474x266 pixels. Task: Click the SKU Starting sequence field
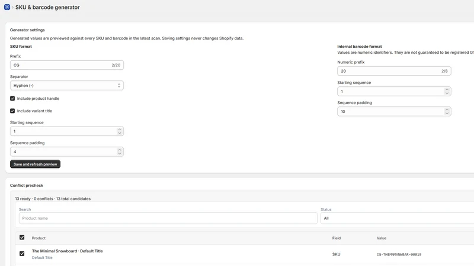point(67,131)
